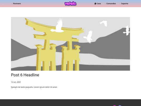Click the vetela logo
Image resolution: width=141 pixels, height=106 pixels.
[70, 4]
